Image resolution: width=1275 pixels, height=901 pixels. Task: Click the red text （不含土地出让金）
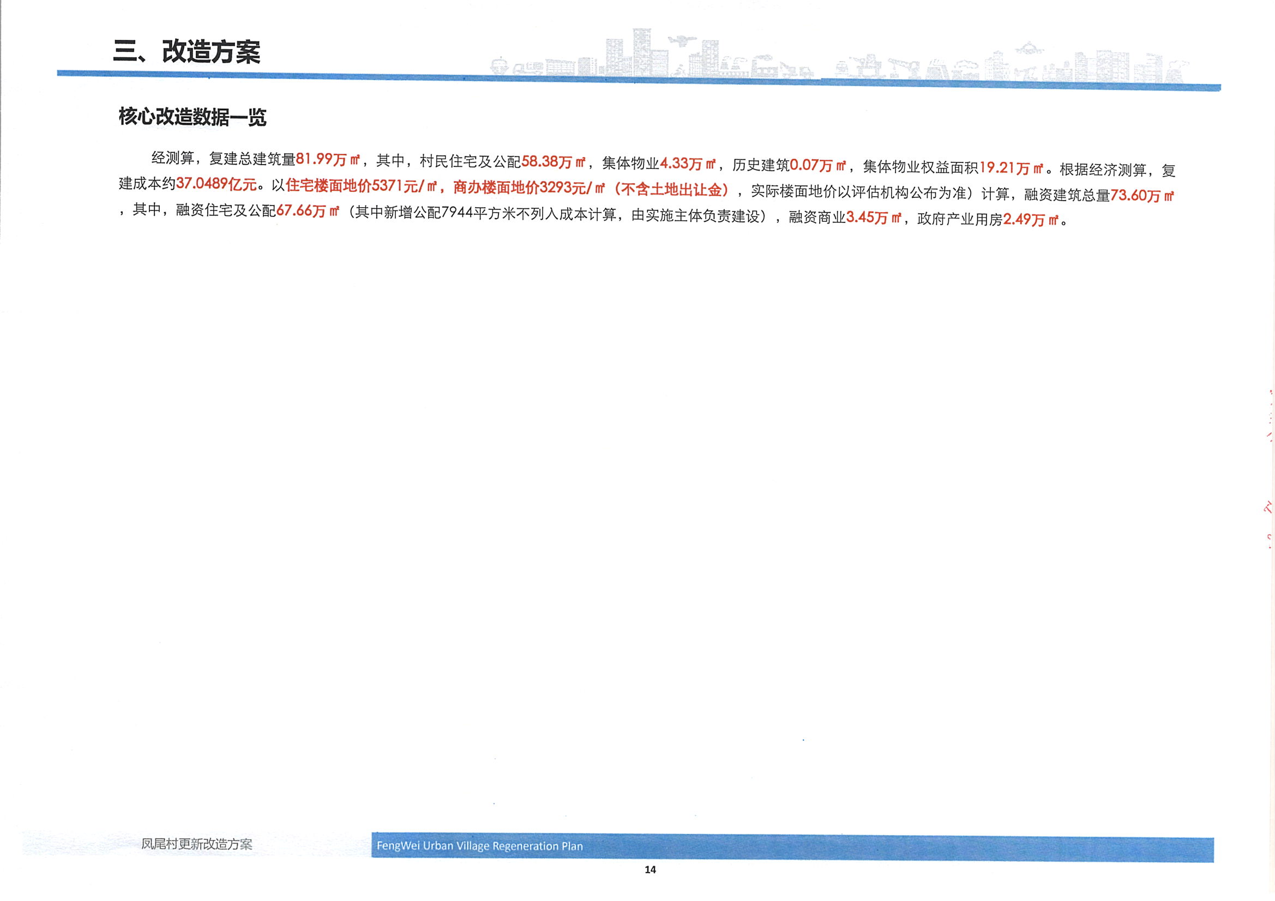(671, 189)
